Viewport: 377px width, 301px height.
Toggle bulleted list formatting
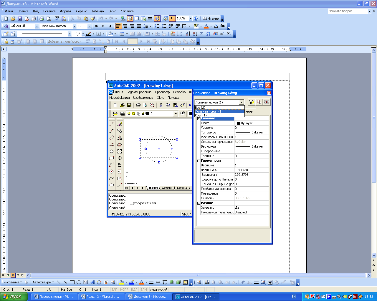point(164,26)
